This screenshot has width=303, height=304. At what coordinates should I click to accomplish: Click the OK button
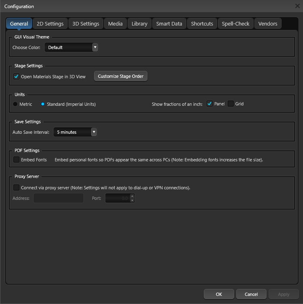click(x=219, y=294)
